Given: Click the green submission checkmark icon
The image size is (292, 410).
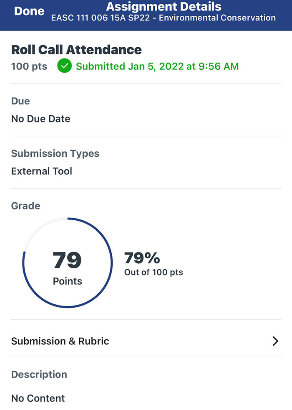Looking at the screenshot, I should tap(64, 66).
